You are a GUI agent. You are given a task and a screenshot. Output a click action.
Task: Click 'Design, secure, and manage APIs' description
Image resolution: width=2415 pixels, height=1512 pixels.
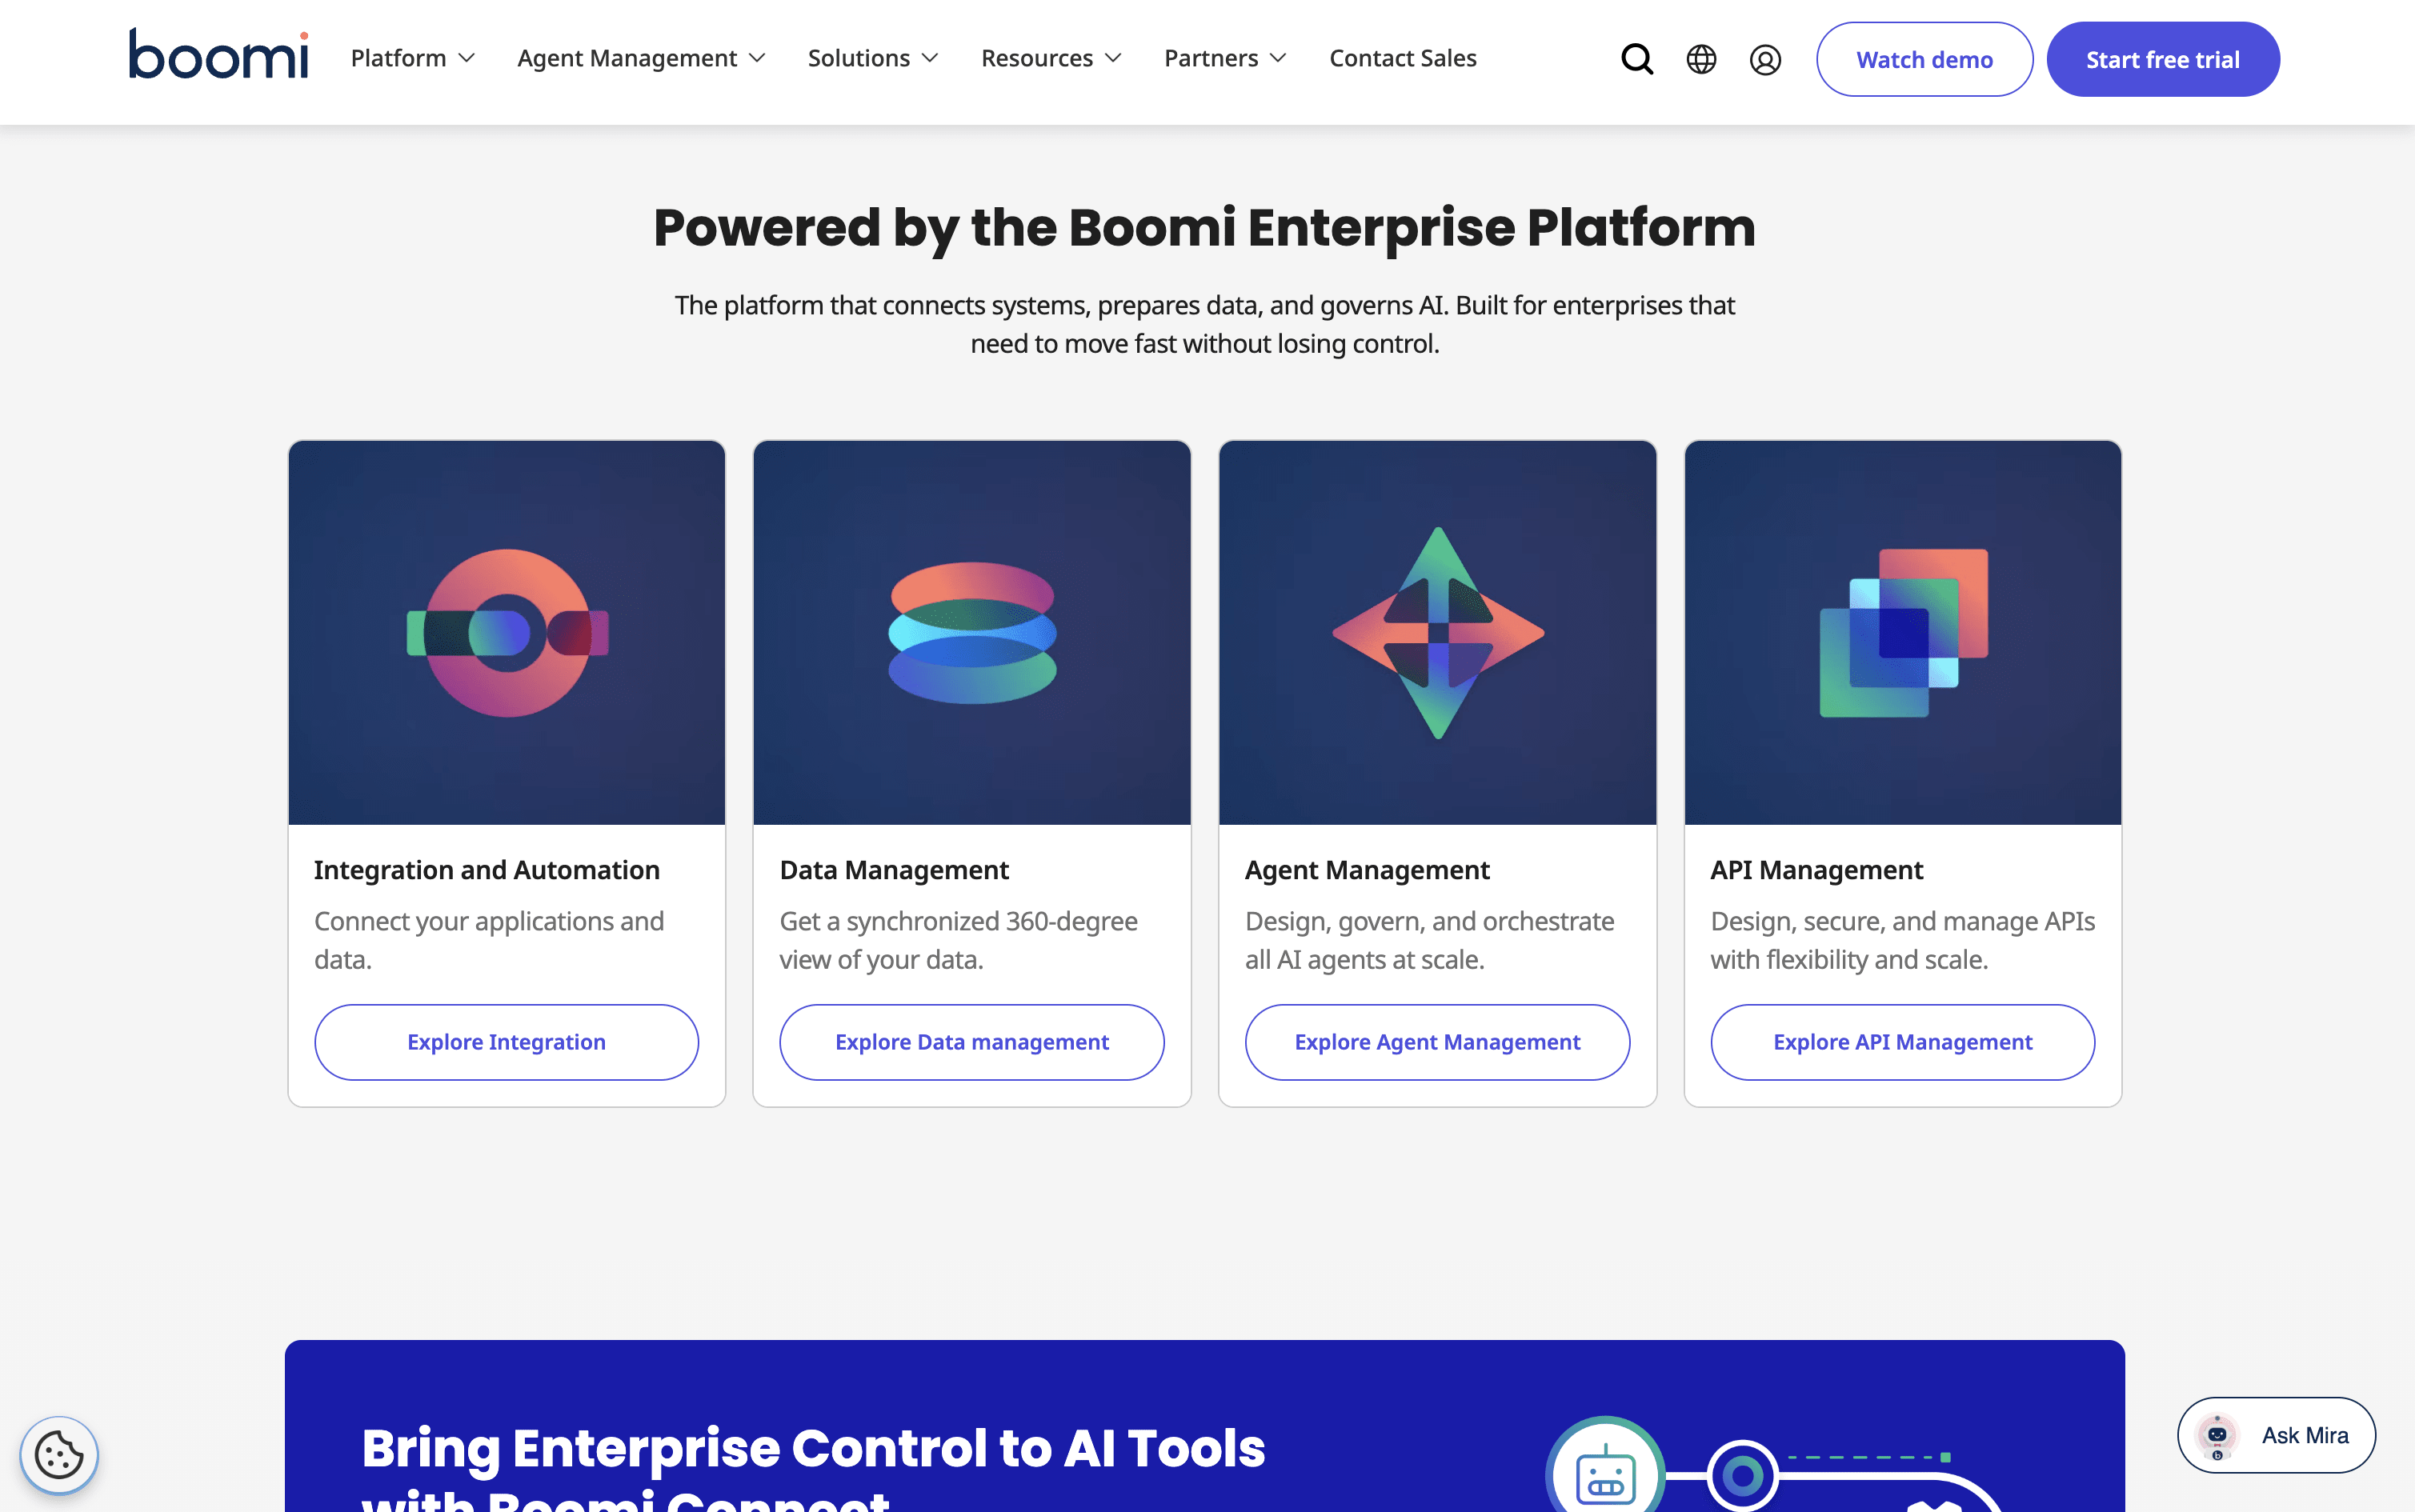[1903, 940]
